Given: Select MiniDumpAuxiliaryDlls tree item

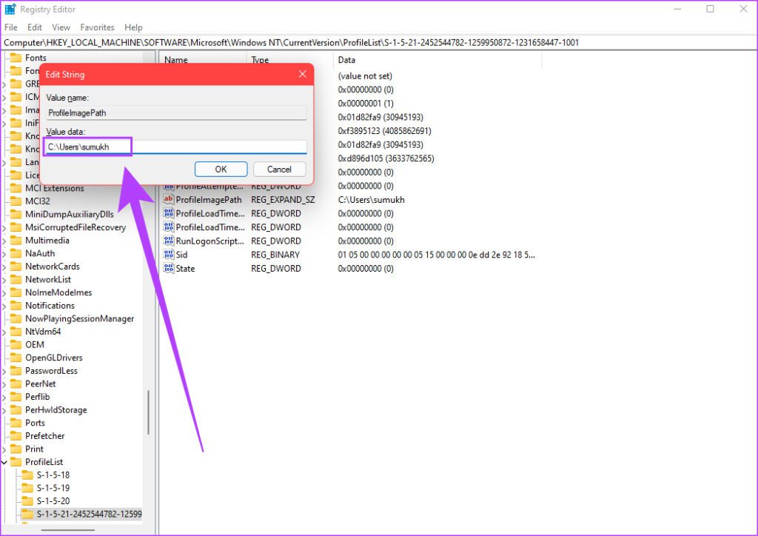Looking at the screenshot, I should point(70,214).
